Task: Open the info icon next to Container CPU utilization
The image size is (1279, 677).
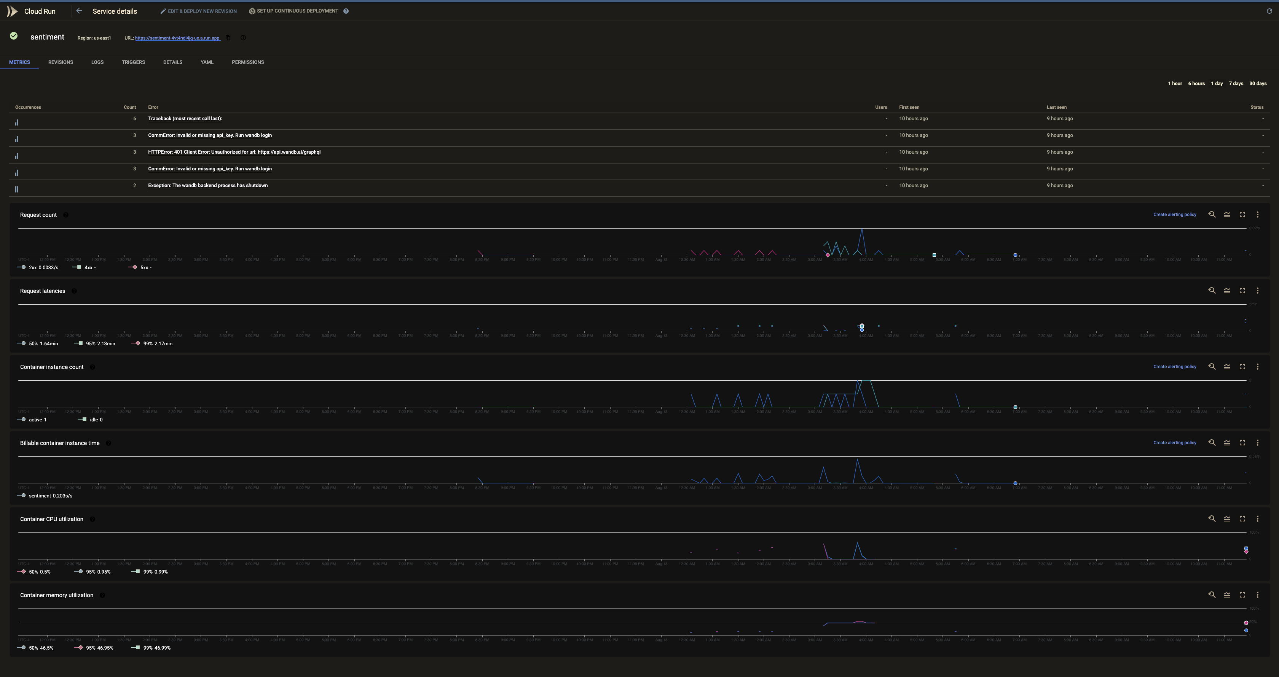Action: 92,519
